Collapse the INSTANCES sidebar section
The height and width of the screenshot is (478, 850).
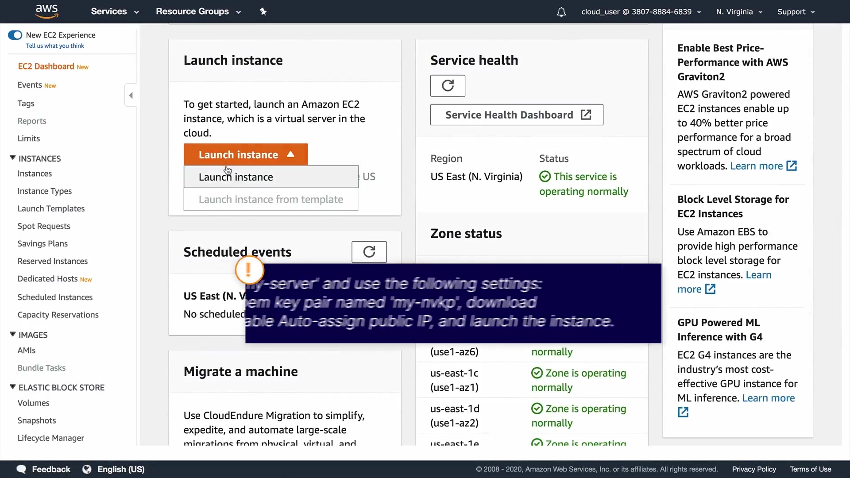[12, 158]
